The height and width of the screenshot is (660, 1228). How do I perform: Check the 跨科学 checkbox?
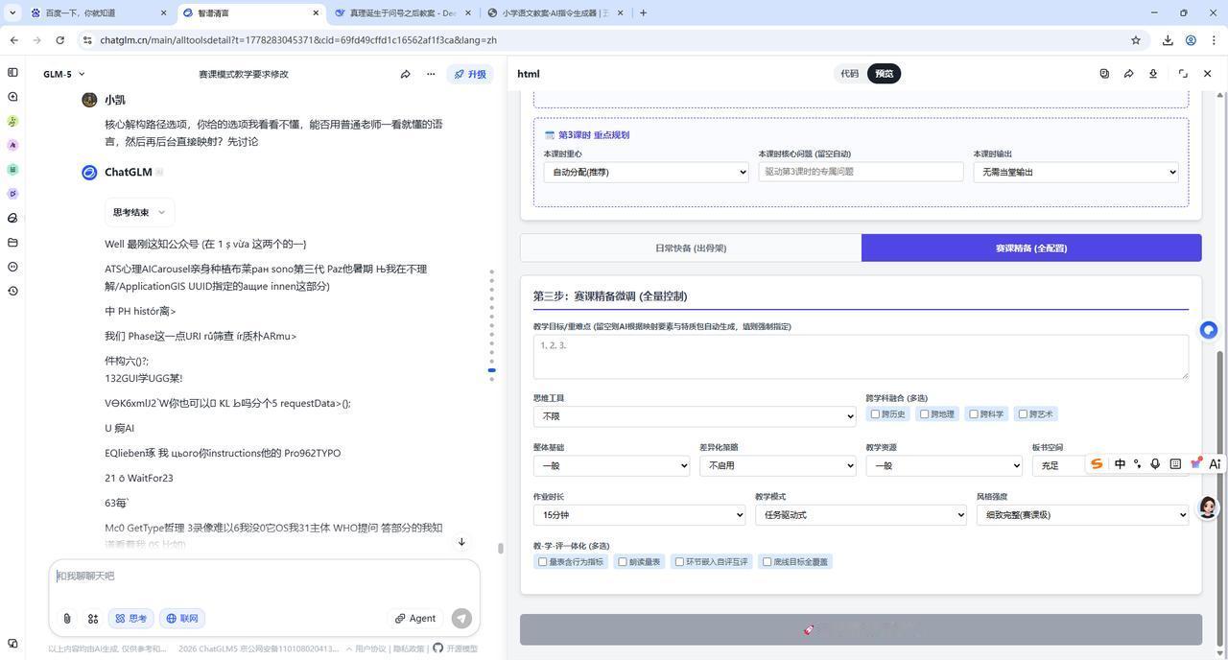click(974, 414)
